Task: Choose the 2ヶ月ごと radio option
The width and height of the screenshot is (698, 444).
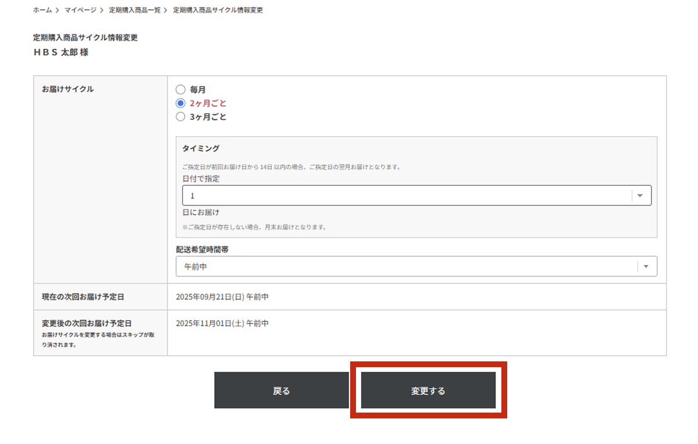Action: [x=180, y=103]
